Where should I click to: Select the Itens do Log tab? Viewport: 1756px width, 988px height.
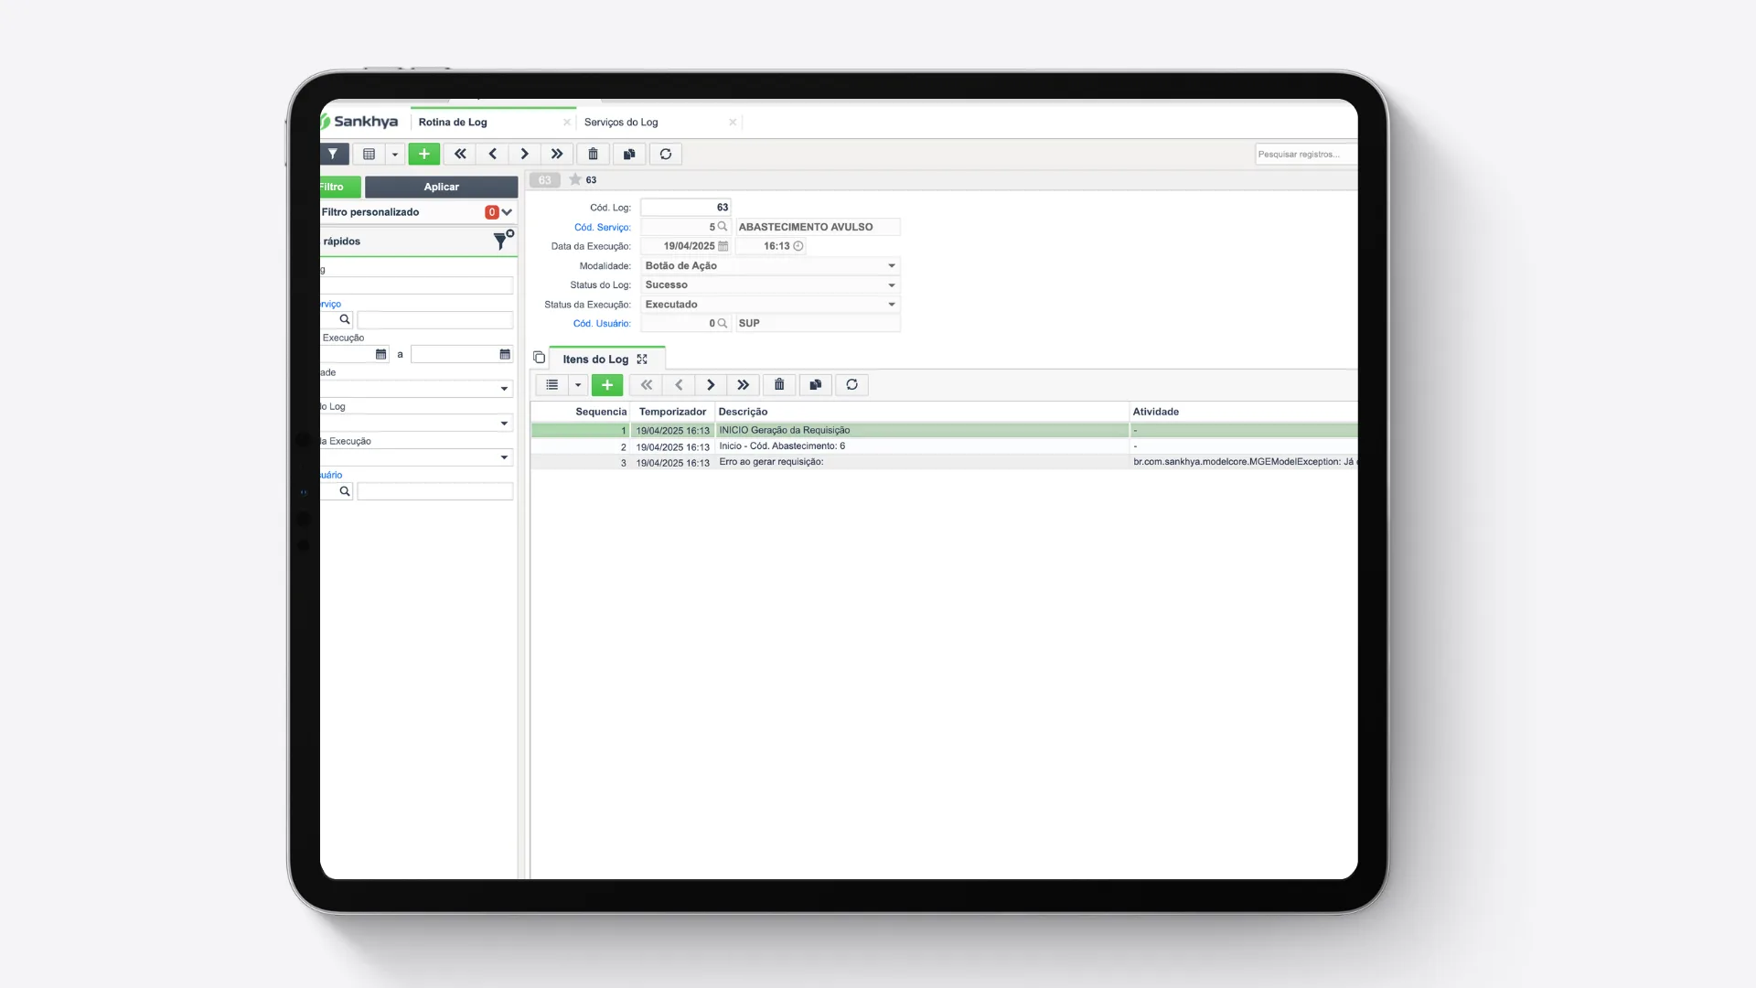[595, 360]
